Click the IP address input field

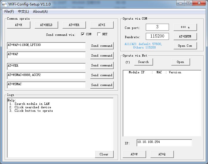(x=164, y=143)
